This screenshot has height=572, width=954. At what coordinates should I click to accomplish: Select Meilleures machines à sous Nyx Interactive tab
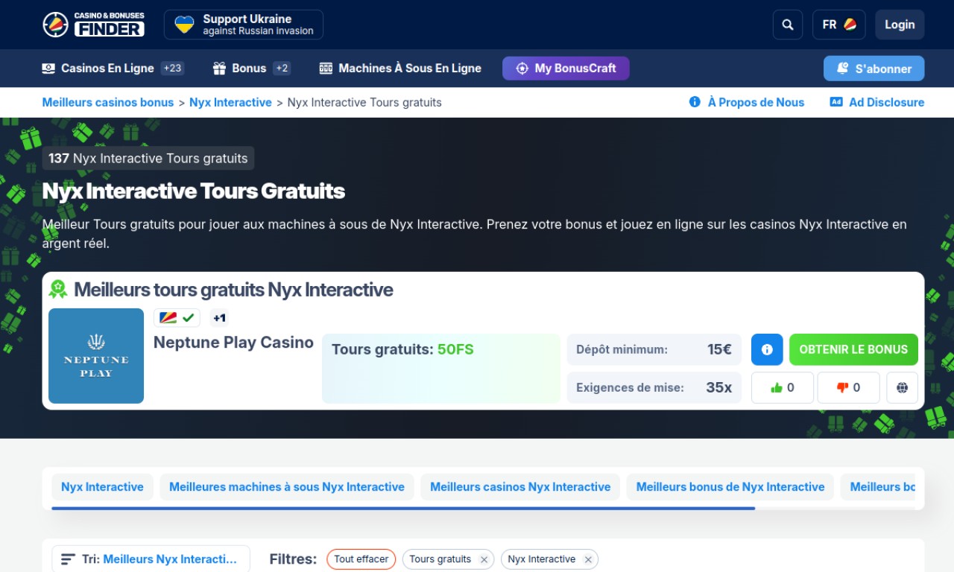[287, 487]
